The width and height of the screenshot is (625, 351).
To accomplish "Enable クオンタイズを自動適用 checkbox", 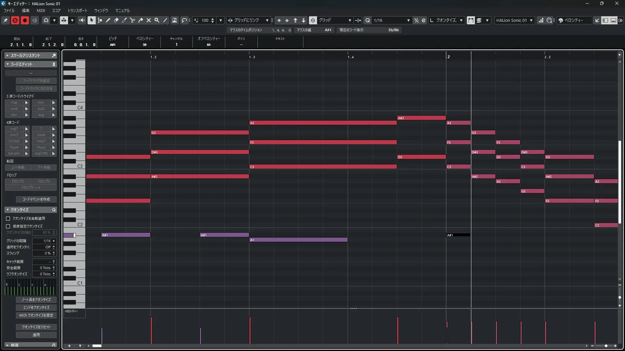I will click(8, 218).
